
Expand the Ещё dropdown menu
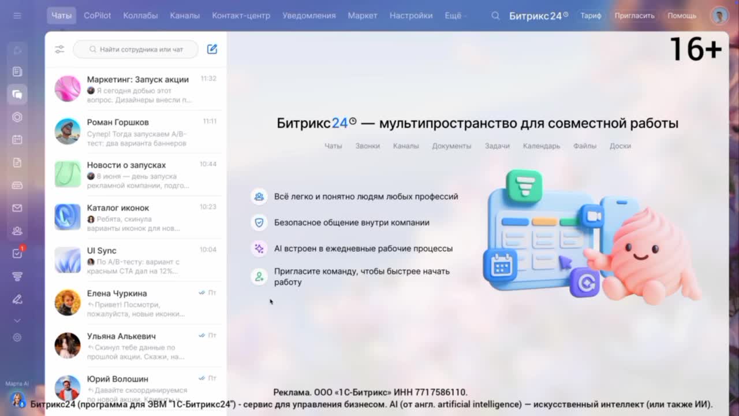[456, 16]
